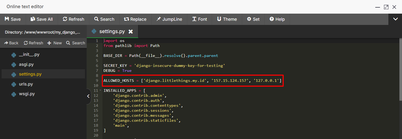This screenshot has height=139, width=402.
Task: Refresh the directory file list
Action: click(x=33, y=43)
